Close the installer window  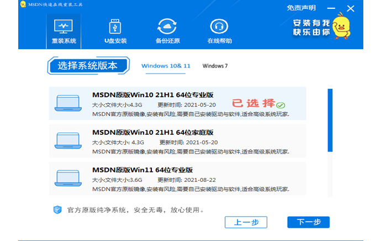tap(351, 9)
